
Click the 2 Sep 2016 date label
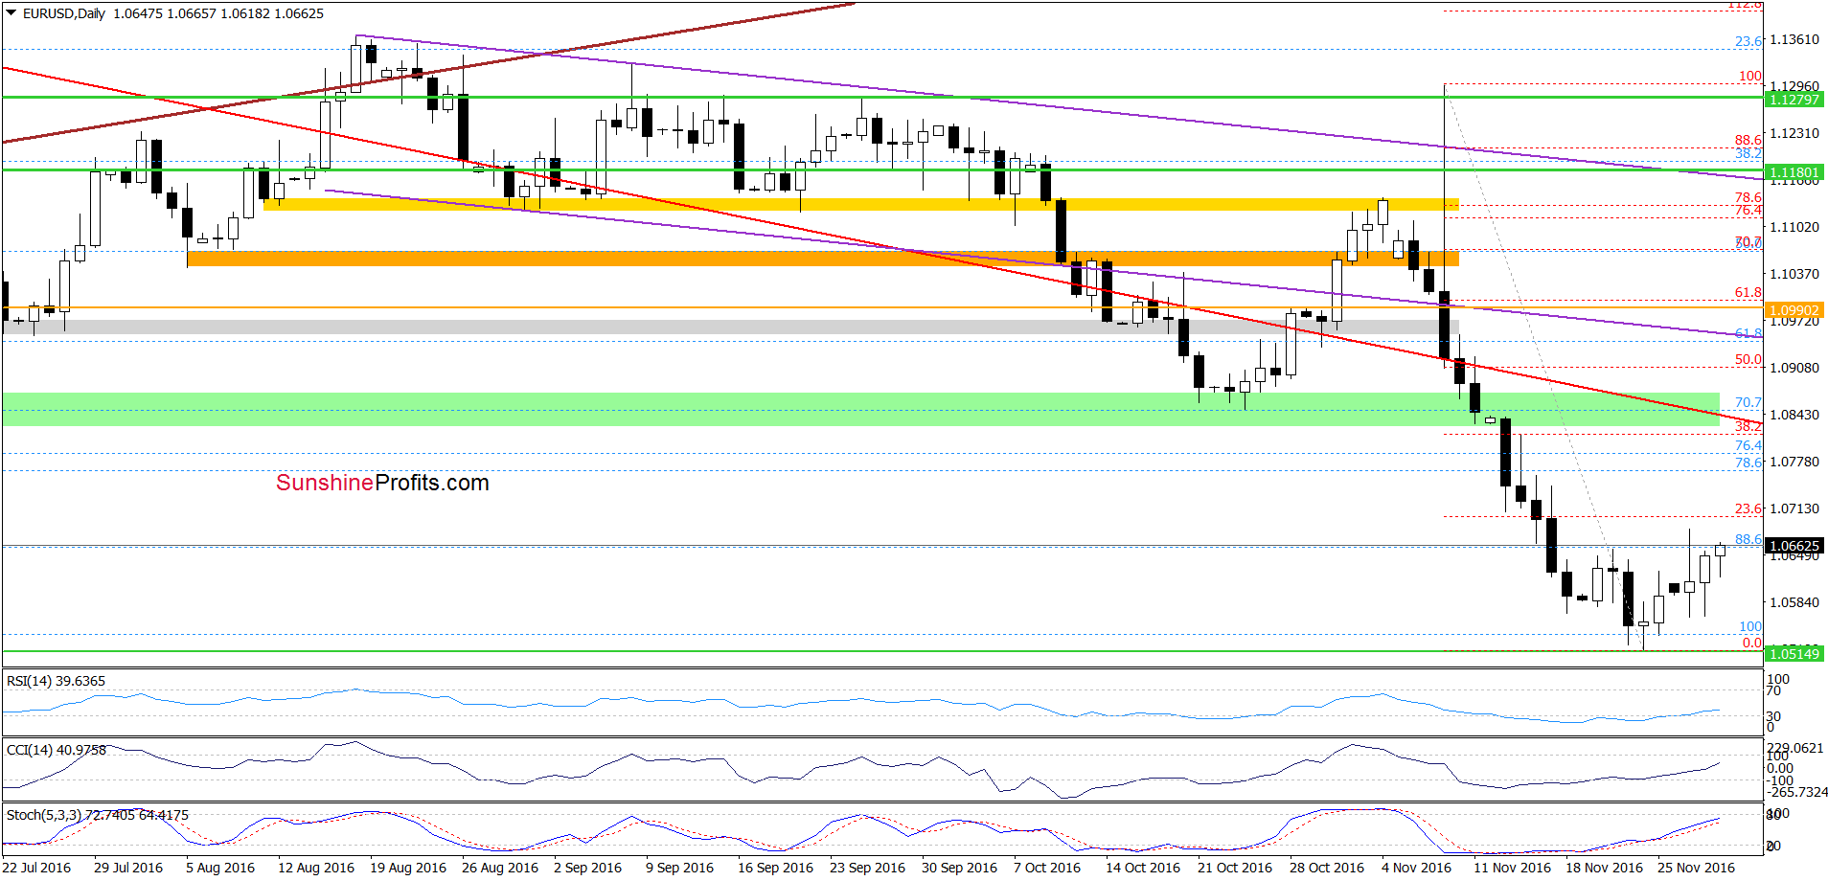click(x=587, y=868)
